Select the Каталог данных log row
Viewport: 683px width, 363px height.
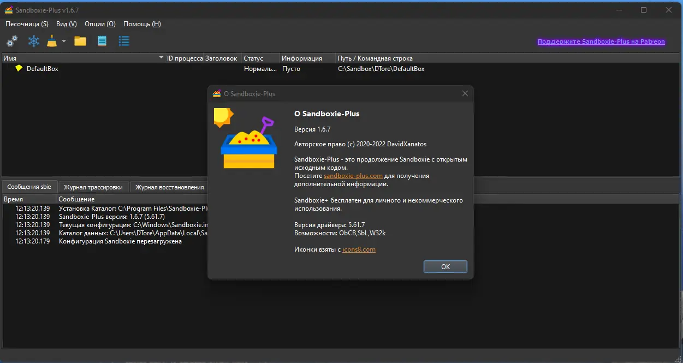coord(134,233)
